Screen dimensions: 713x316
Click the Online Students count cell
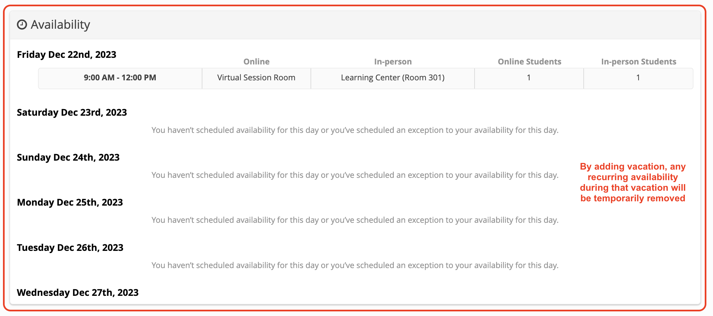529,78
